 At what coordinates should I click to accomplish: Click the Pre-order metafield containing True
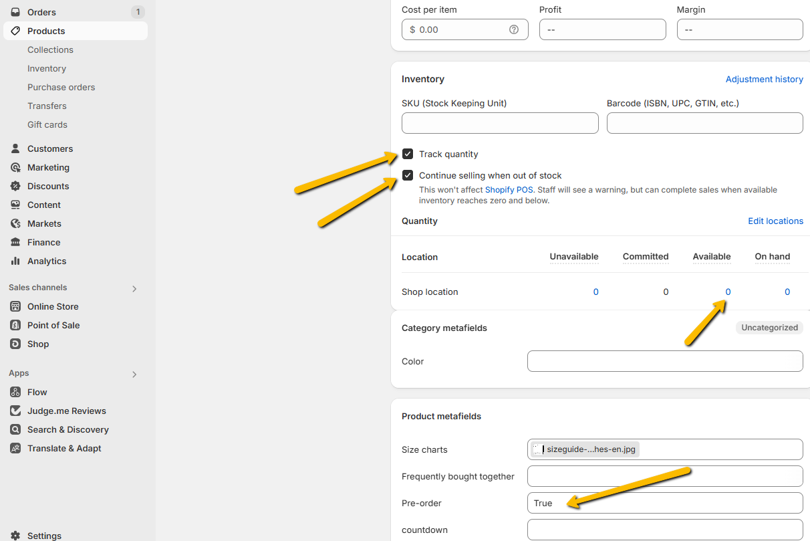pyautogui.click(x=664, y=503)
